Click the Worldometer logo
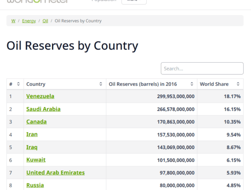The width and height of the screenshot is (251, 190). pos(38,1)
